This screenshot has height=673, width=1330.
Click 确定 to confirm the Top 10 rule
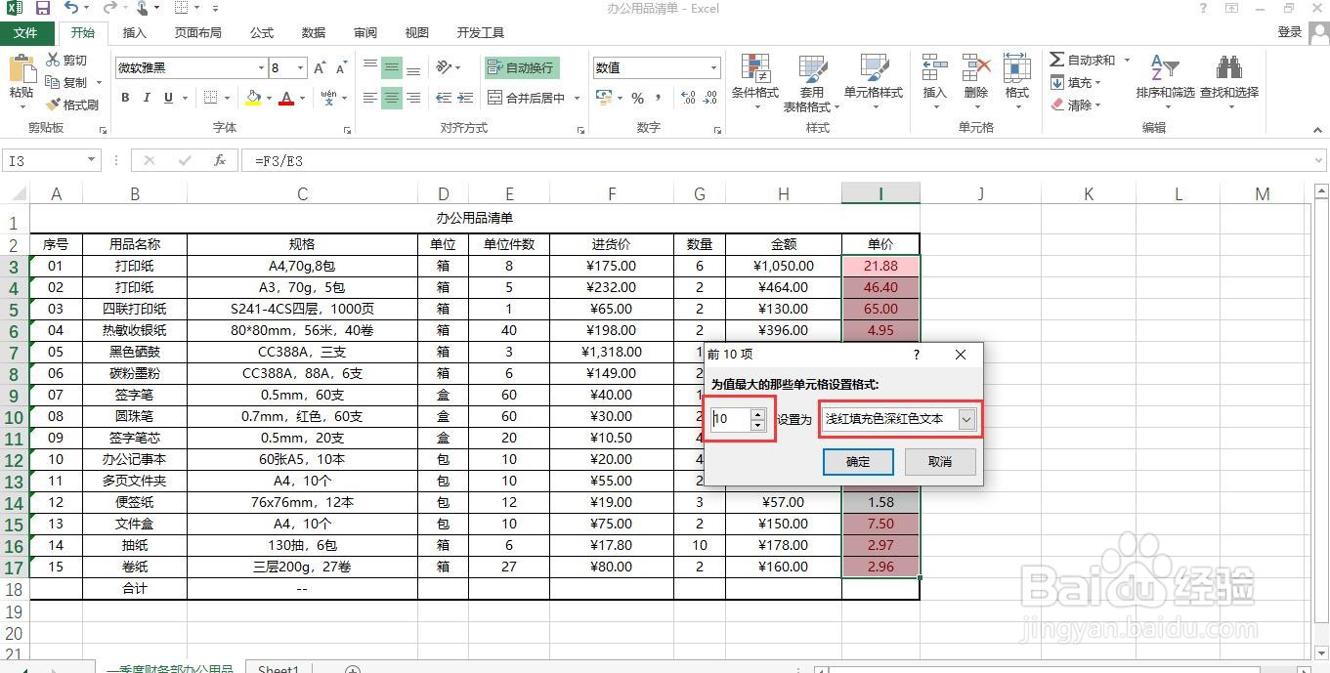857,461
